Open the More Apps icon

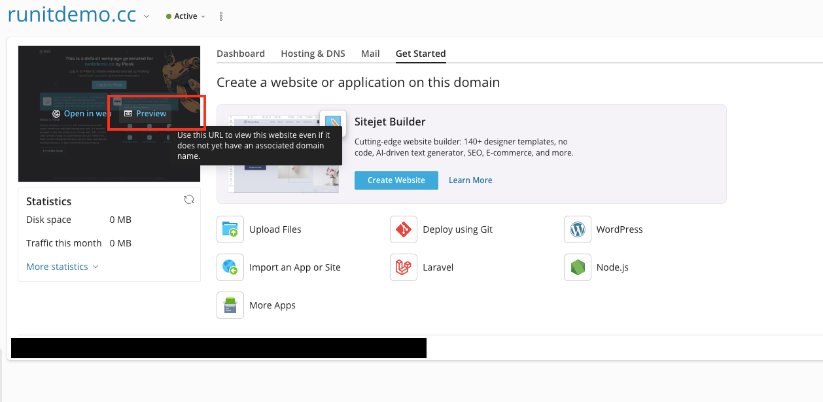tap(230, 305)
